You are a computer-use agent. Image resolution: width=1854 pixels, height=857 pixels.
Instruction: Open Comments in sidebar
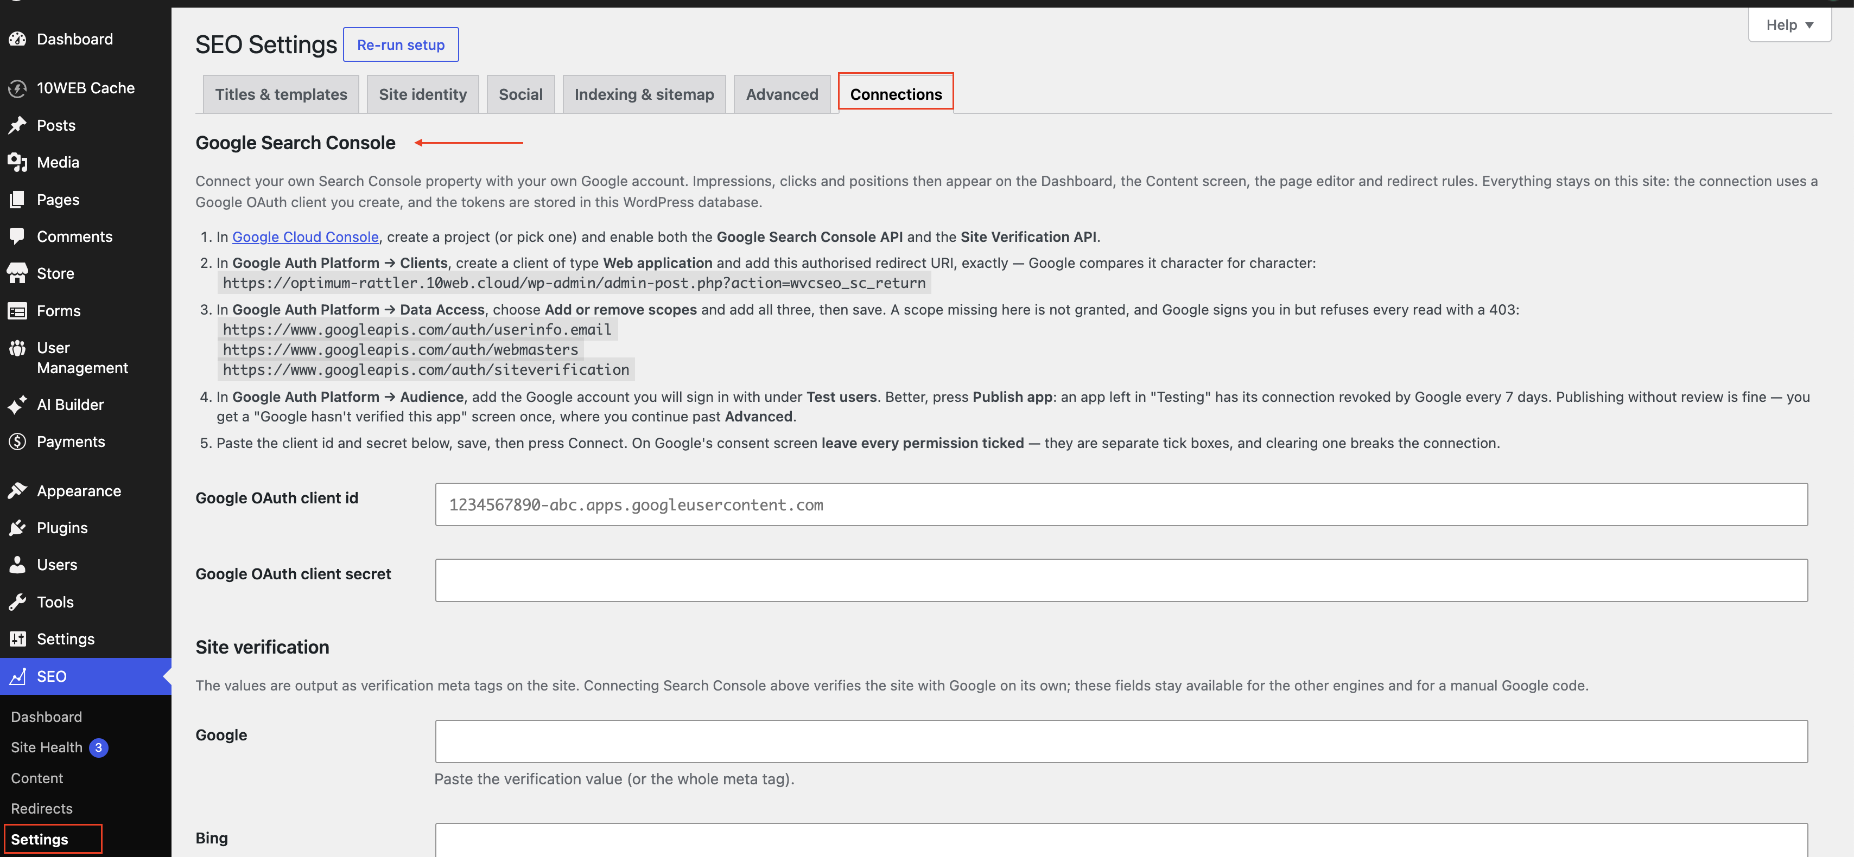[74, 236]
